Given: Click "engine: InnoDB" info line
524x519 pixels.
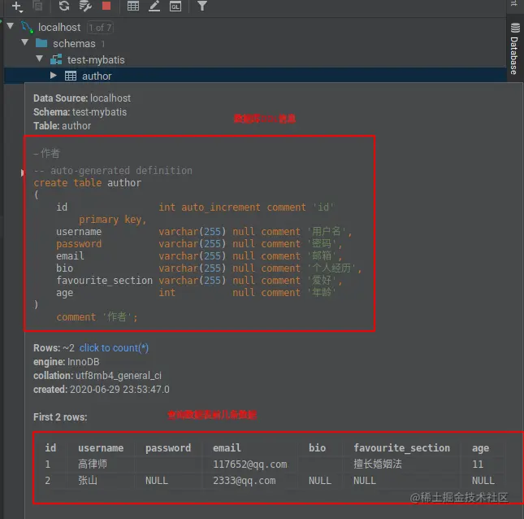Looking at the screenshot, I should [66, 362].
